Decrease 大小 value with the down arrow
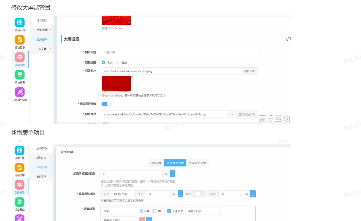The width and height of the screenshot is (361, 221). [180, 196]
